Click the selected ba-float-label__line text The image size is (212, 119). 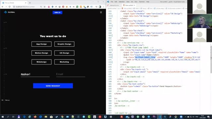[x=145, y=57]
